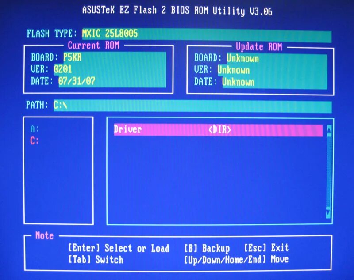Click the Note panel heading

[45, 236]
